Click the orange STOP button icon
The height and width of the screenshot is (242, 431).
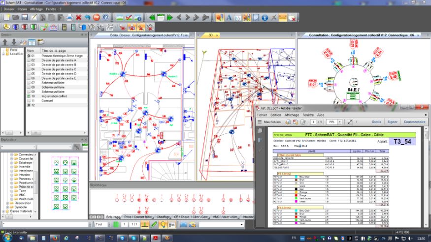point(97,17)
